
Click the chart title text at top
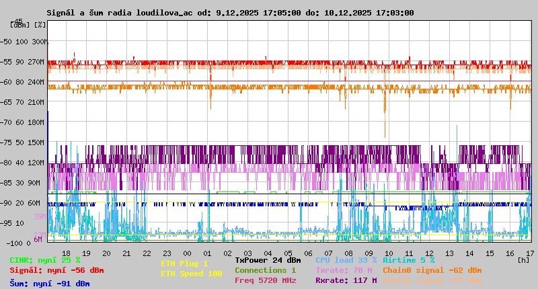(230, 13)
